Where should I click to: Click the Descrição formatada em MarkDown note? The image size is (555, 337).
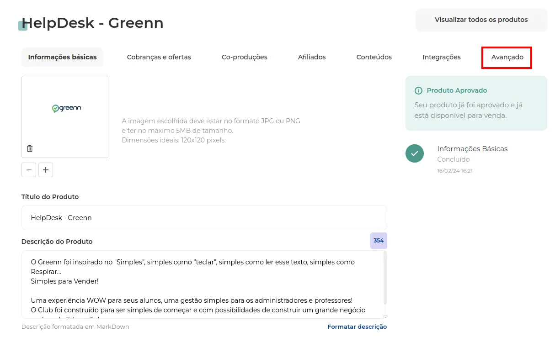coord(75,326)
